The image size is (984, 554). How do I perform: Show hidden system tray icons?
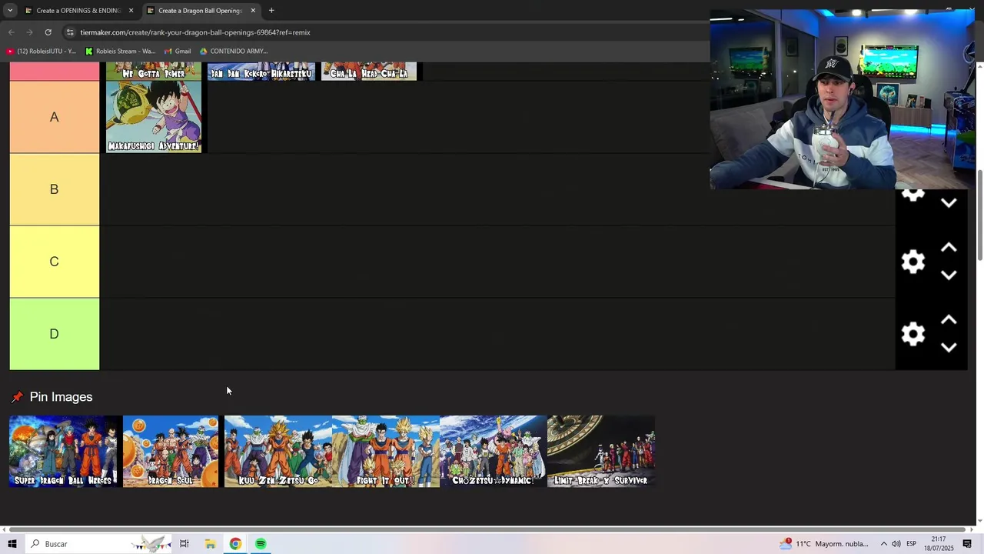(x=883, y=544)
